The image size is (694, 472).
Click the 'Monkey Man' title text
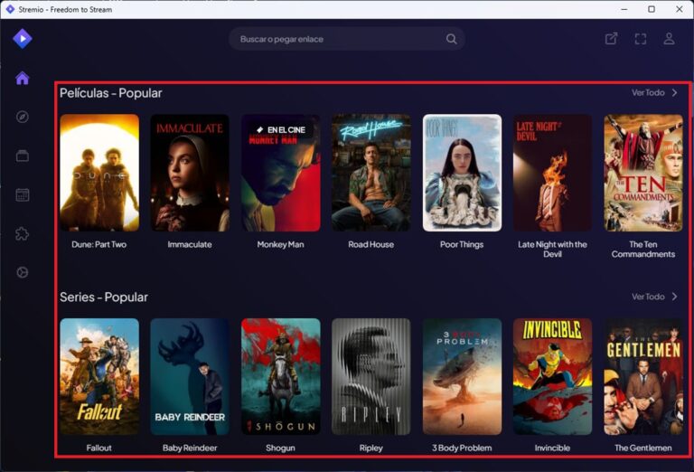click(x=281, y=244)
